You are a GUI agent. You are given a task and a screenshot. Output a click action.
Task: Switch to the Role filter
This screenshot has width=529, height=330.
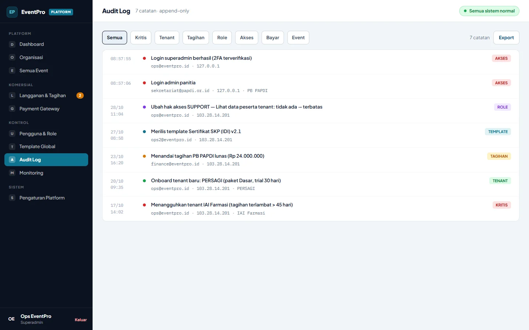click(x=222, y=37)
